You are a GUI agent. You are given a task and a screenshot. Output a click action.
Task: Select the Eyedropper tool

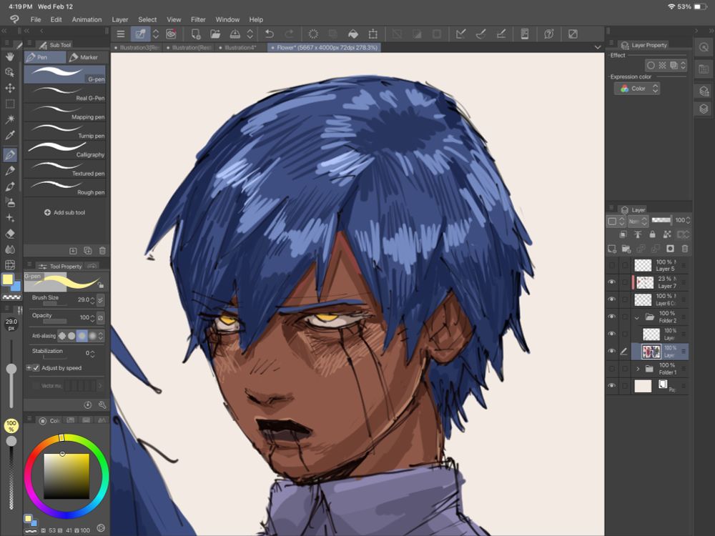click(10, 135)
